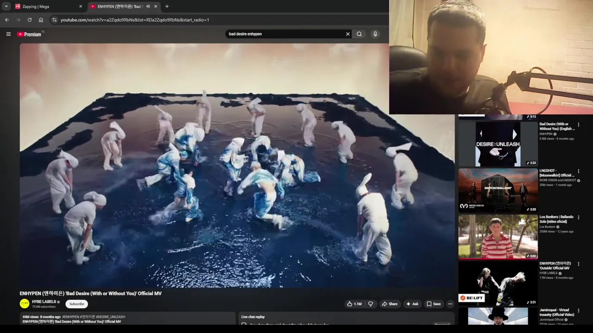Click the Los Bunkers channel name
593x333 pixels.
pos(548,227)
